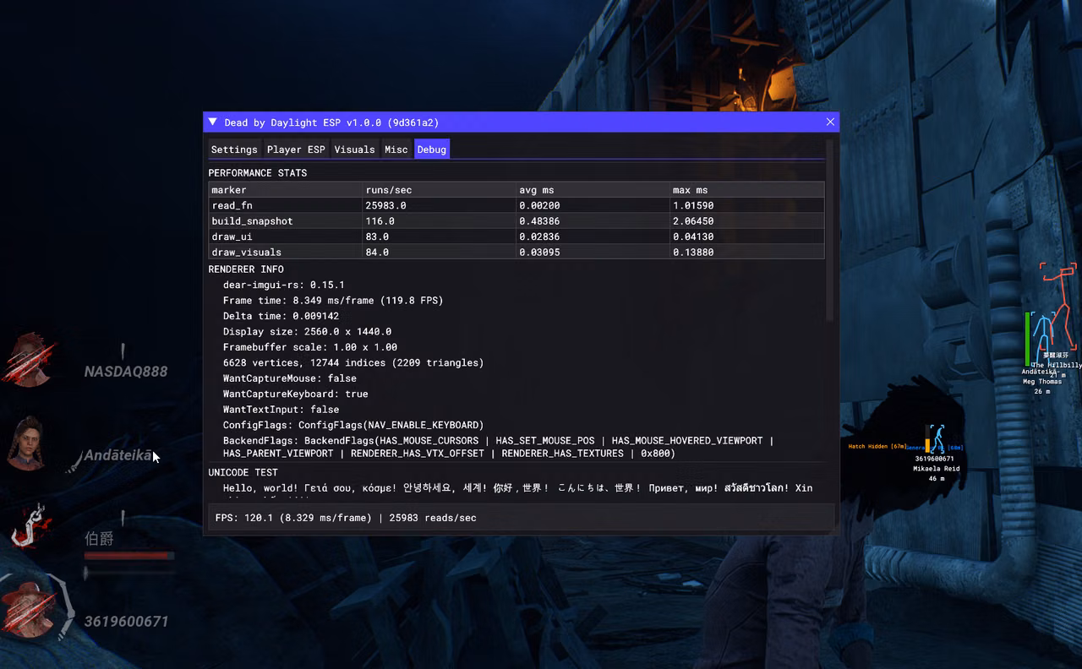Screen dimensions: 1082x669
Task: Click the RENDERER INFO heading
Action: tap(246, 269)
